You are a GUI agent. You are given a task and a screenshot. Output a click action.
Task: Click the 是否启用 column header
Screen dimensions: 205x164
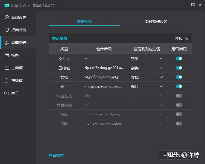tap(179, 49)
